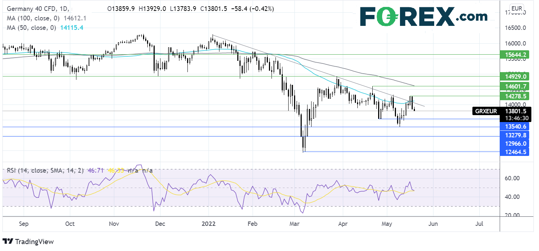Click the green 14929.0 price label
This screenshot has width=539, height=251.
click(515, 77)
